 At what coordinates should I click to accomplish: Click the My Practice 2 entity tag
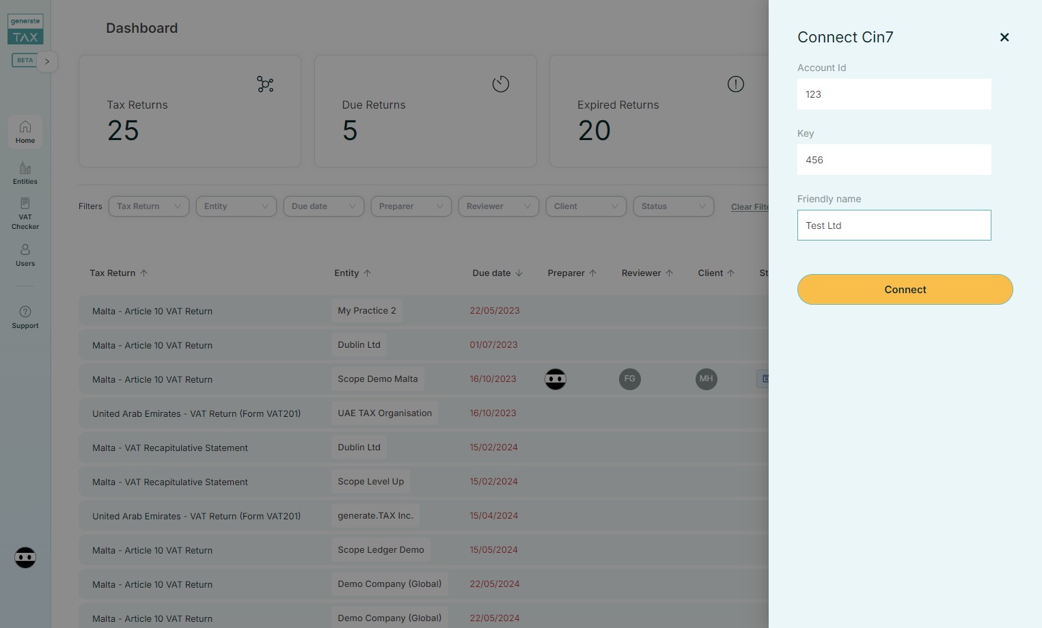[367, 311]
